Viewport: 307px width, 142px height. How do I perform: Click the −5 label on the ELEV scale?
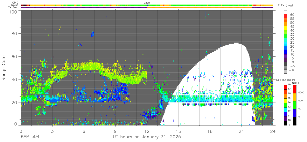292,66
